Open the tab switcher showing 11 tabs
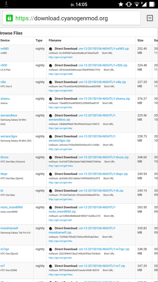The height and width of the screenshot is (282, 158). [x=150, y=18]
